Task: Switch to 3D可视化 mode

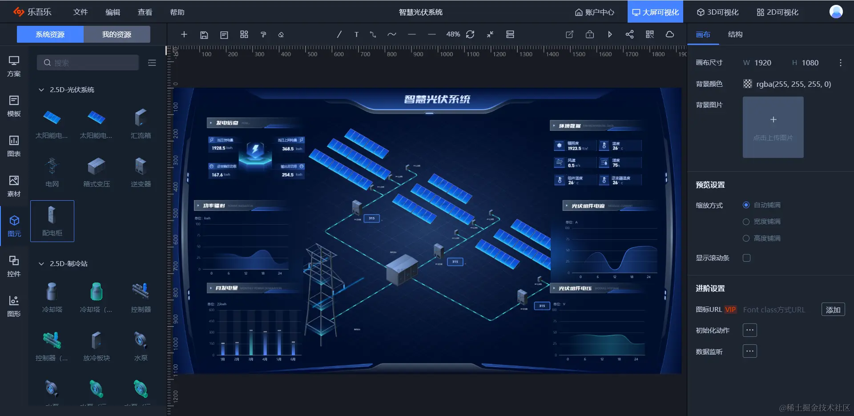Action: 717,12
